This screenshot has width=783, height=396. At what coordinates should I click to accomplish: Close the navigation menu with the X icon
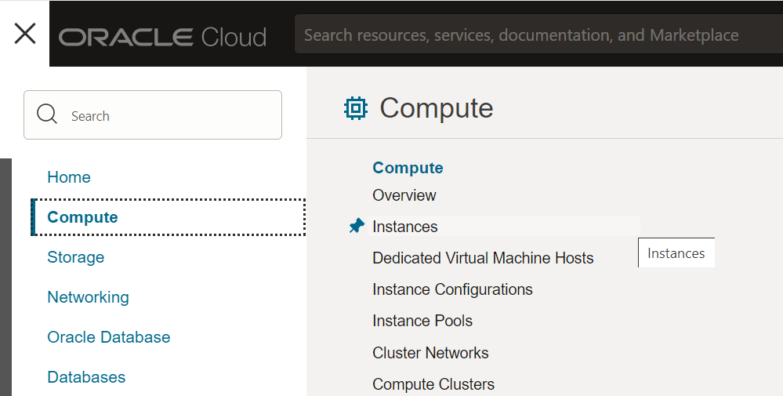point(25,34)
